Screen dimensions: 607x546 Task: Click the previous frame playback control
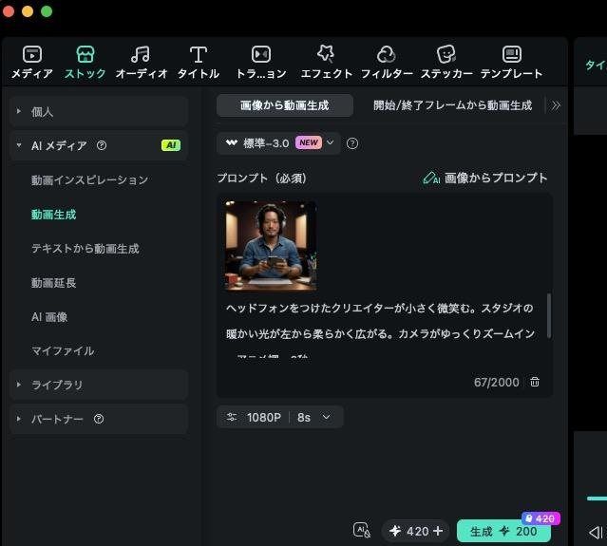pyautogui.click(x=595, y=532)
